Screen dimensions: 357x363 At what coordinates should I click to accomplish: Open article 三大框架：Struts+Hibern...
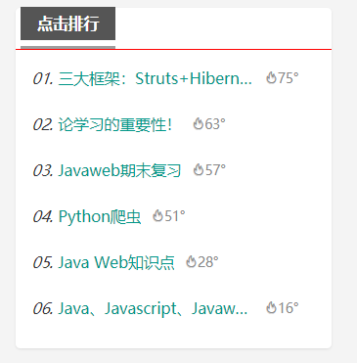[156, 78]
